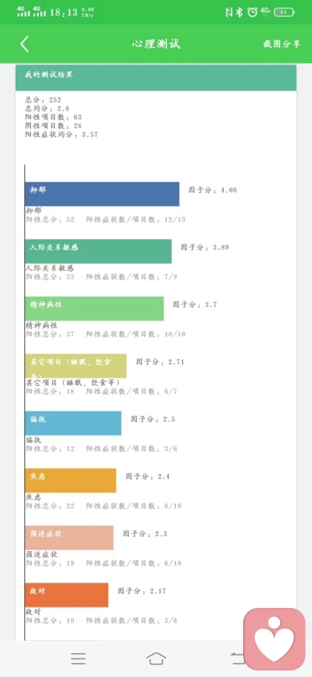This screenshot has height=677, width=312.
Task: Open Android recent apps menu icon
Action: pos(78,658)
